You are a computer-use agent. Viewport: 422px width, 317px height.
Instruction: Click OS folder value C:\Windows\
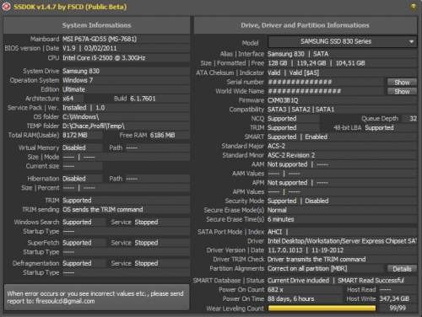(80, 117)
